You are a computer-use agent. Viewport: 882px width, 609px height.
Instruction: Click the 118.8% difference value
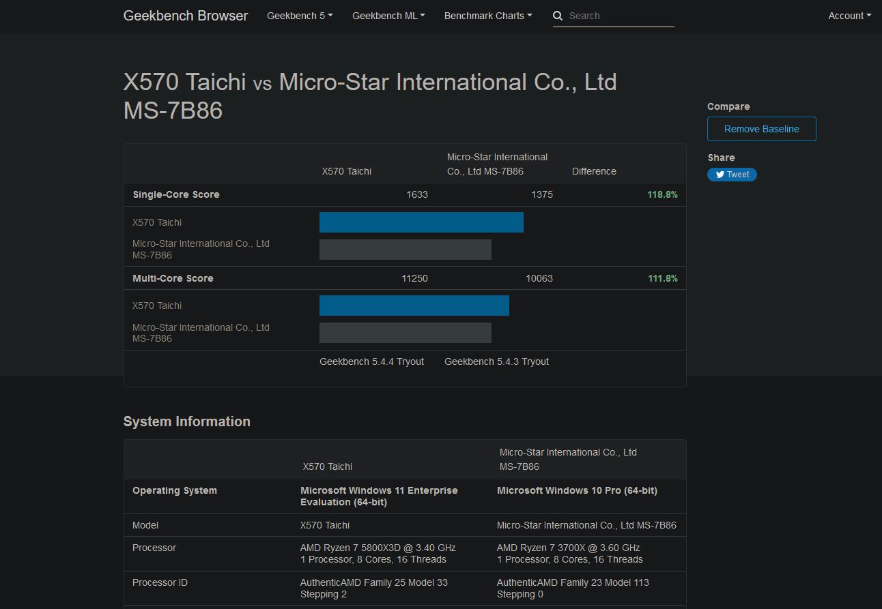(663, 194)
